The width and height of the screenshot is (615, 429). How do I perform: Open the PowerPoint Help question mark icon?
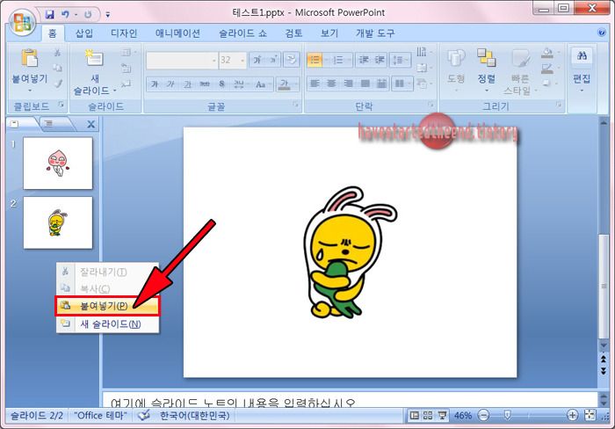coord(601,33)
